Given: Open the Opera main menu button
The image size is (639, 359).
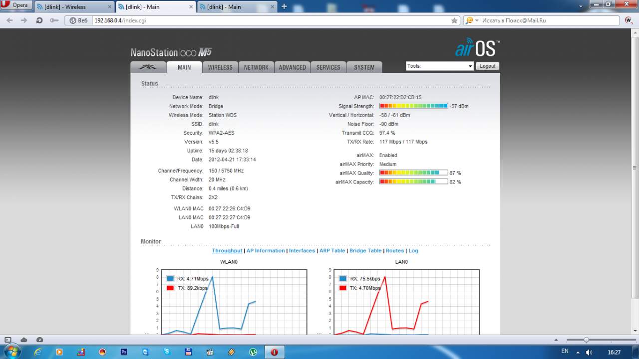Looking at the screenshot, I should [x=16, y=5].
